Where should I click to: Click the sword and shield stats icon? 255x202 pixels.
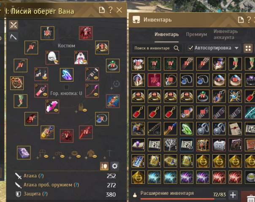point(104,166)
